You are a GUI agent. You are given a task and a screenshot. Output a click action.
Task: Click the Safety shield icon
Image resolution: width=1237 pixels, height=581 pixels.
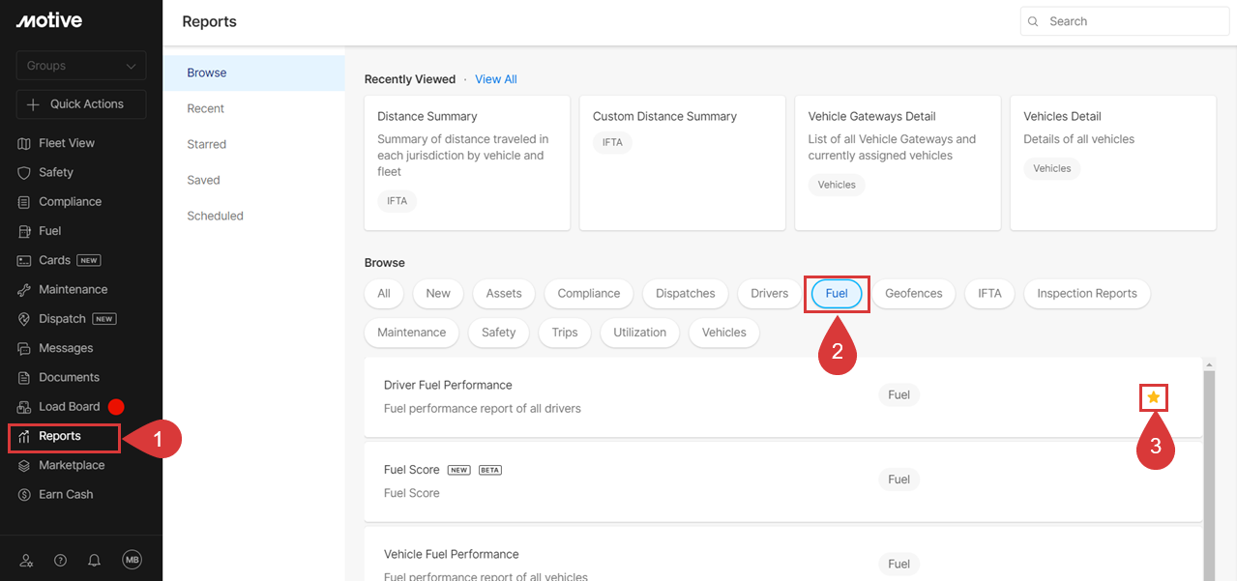point(25,172)
